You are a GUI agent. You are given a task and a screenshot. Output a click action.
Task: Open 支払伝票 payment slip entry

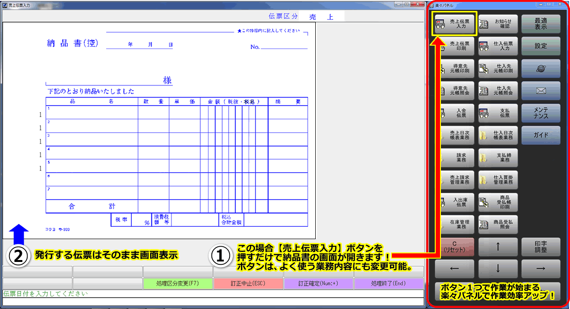498,113
